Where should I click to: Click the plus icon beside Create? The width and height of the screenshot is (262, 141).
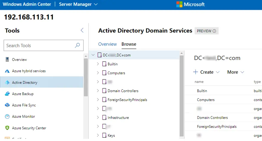point(195,72)
